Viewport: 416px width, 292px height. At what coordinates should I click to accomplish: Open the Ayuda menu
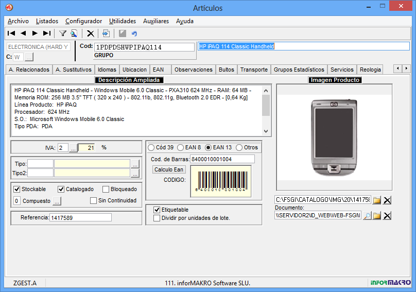coord(185,21)
